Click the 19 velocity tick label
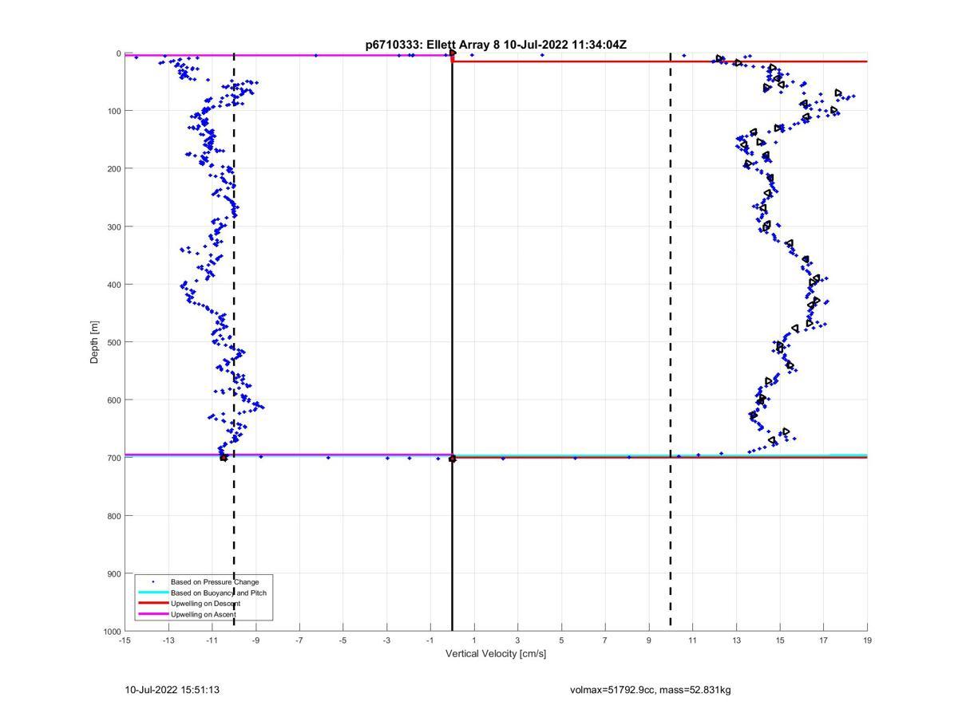 (x=868, y=640)
